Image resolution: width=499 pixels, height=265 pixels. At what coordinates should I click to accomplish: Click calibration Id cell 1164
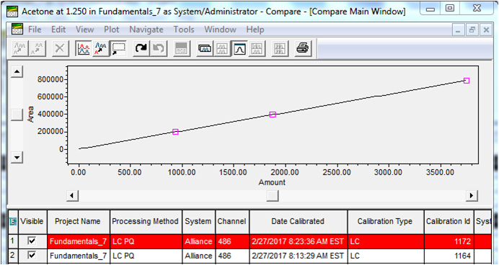449,256
